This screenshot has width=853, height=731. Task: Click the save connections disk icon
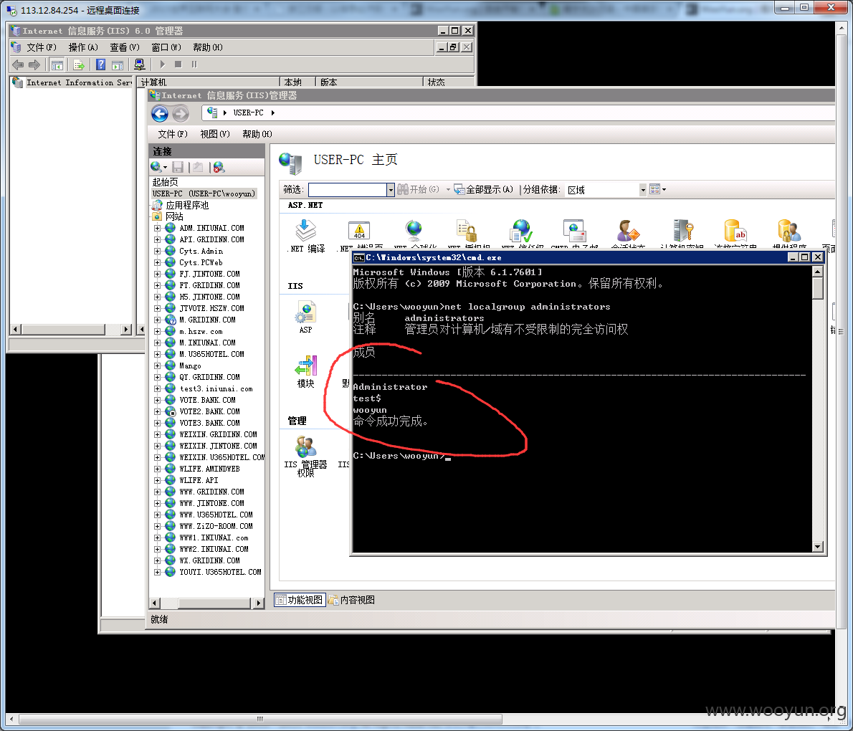coord(177,167)
